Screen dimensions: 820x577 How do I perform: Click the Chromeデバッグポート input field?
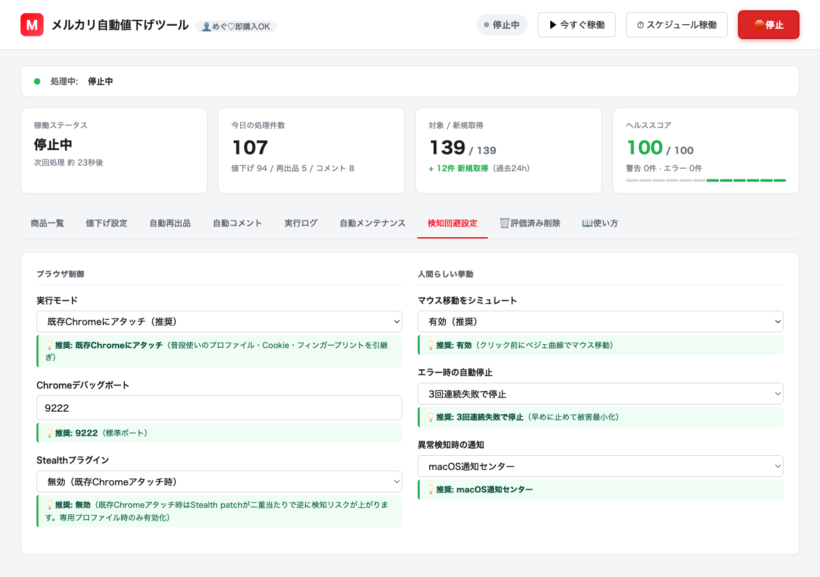(219, 408)
